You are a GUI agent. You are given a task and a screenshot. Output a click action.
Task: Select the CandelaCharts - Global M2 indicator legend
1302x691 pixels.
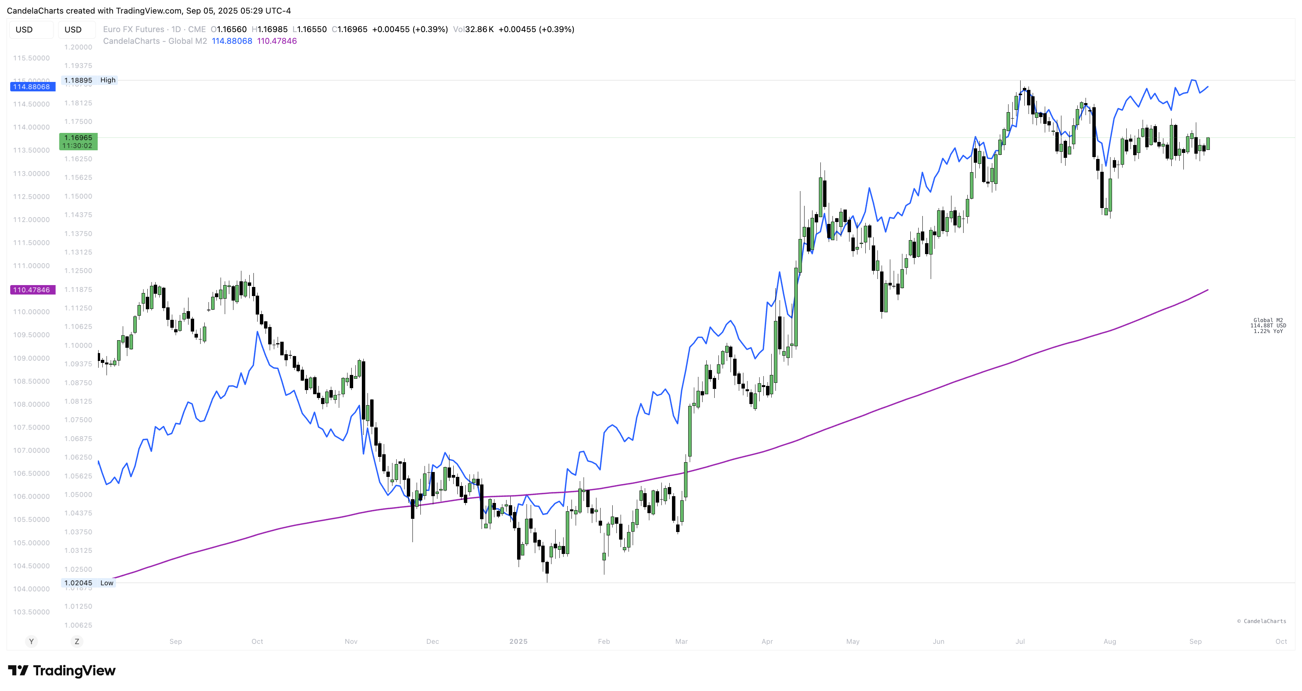[x=154, y=41]
